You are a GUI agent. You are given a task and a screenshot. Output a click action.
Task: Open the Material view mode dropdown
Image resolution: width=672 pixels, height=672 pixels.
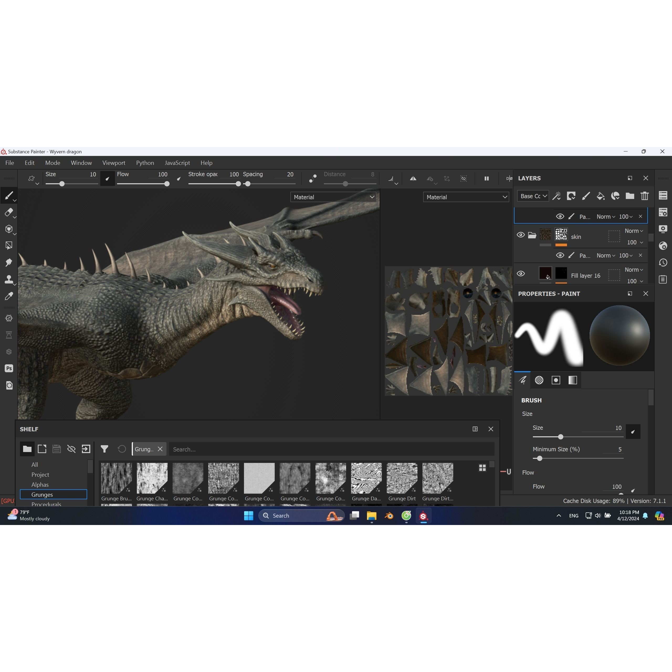(x=333, y=197)
